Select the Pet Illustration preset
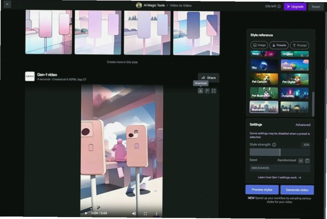 pyautogui.click(x=264, y=93)
